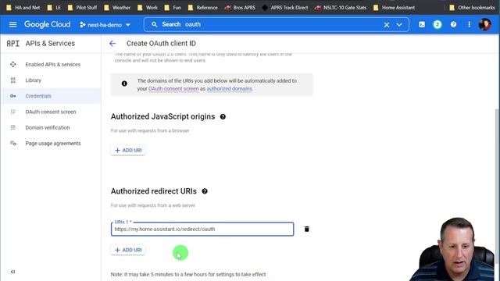Click the Create OAuth client ID title
This screenshot has height=281, width=500.
(x=161, y=44)
